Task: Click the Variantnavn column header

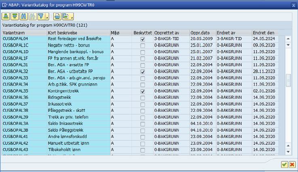Action: (24, 33)
